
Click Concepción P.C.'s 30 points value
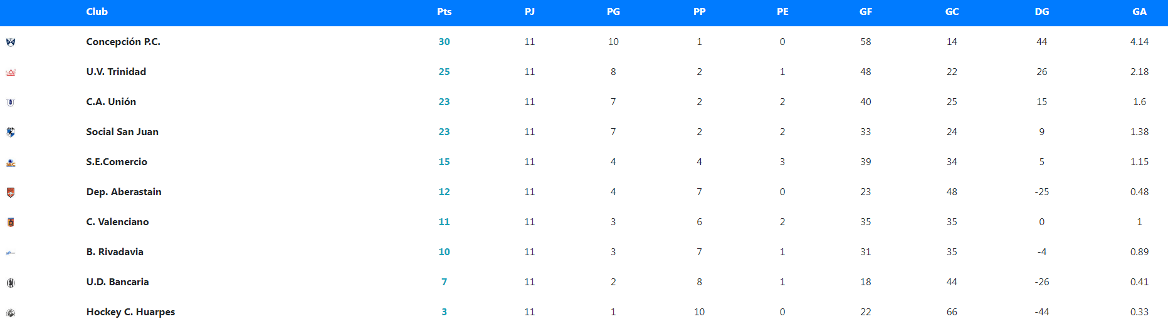[x=444, y=42]
